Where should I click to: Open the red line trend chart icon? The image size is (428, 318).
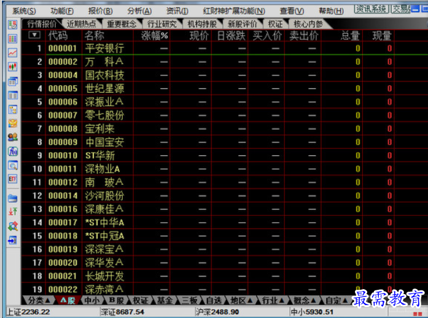[x=12, y=53]
